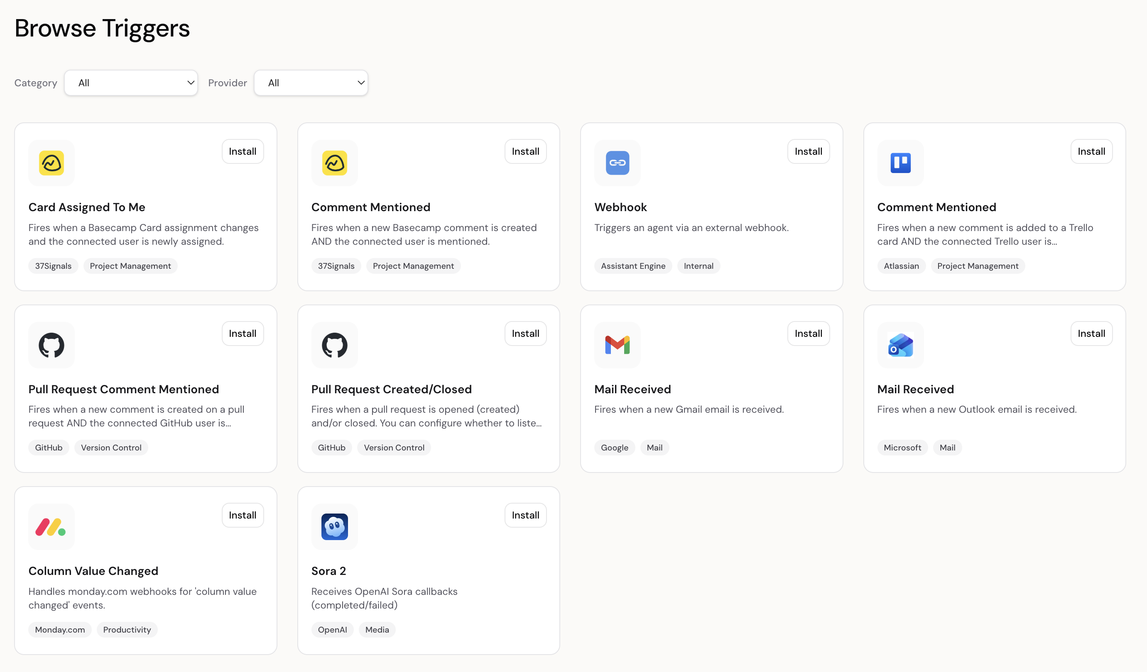Open the Pull Request Comment Mentioned card title
This screenshot has width=1147, height=672.
[x=123, y=389]
